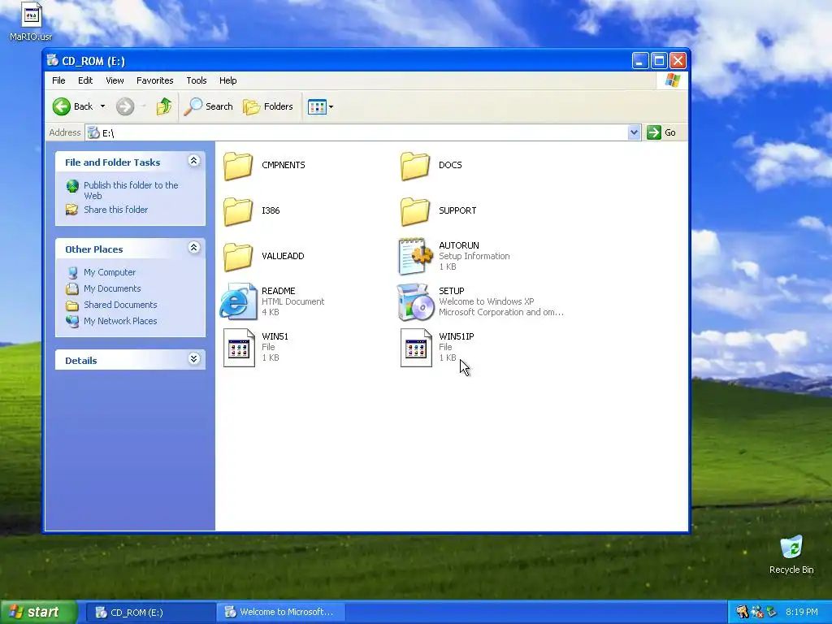Switch to Welcome to Microsoft taskbar button
The height and width of the screenshot is (624, 832).
pyautogui.click(x=281, y=613)
